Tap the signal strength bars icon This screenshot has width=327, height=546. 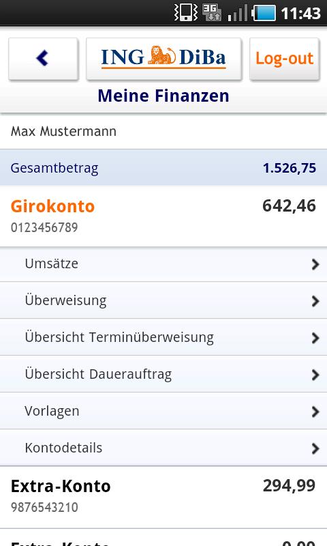tap(238, 13)
